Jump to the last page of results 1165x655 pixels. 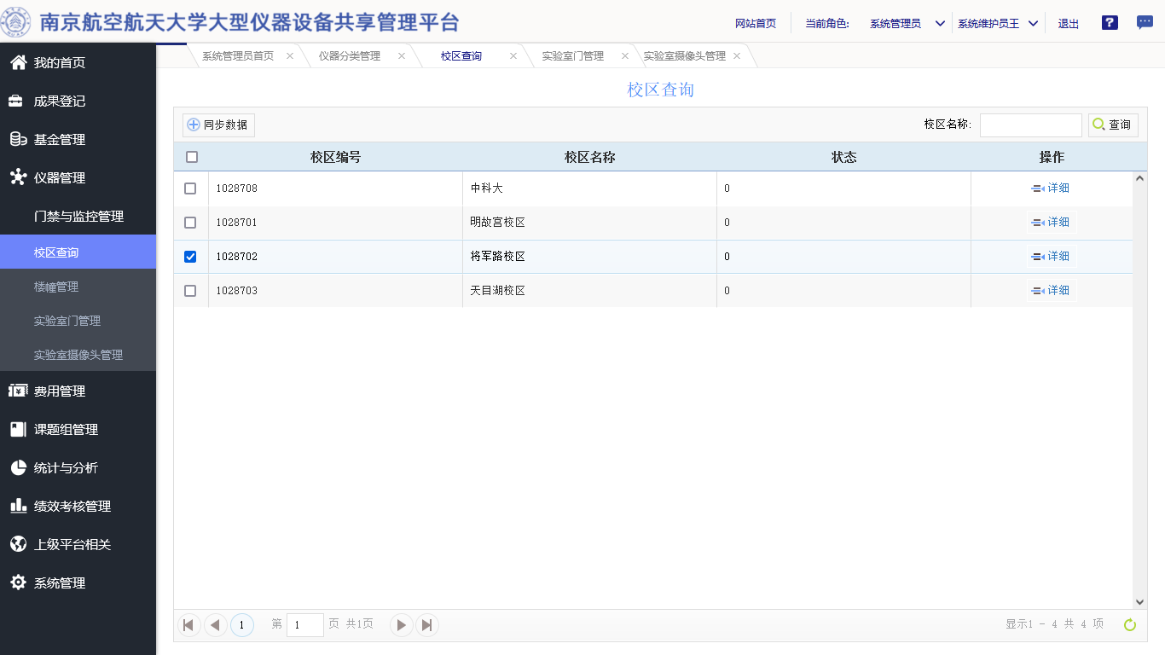[427, 625]
